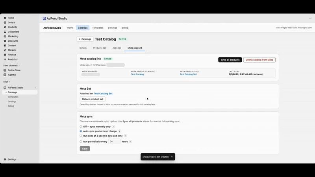Open the Jobs (3) tab
Viewport: 315px width, 177px height.
117,48
